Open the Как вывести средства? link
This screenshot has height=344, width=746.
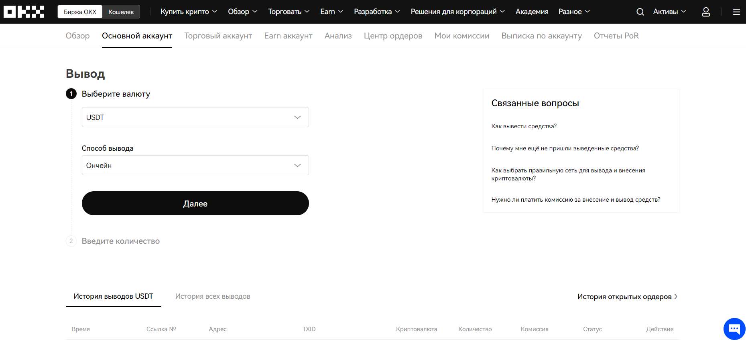(524, 126)
